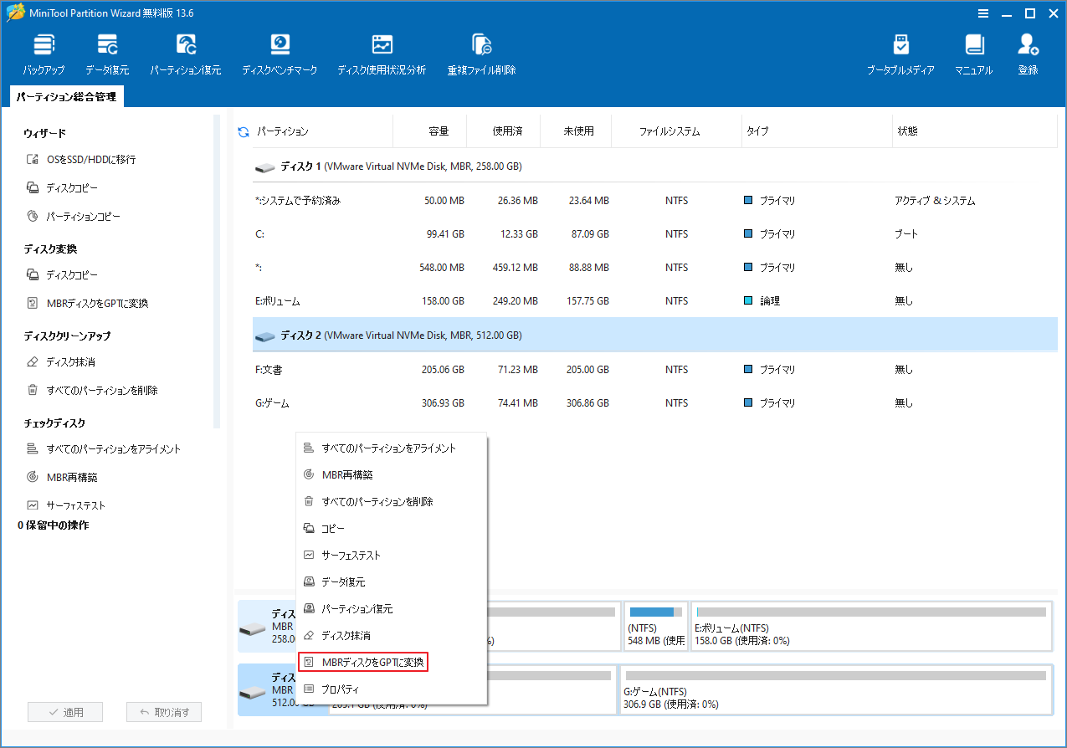The height and width of the screenshot is (748, 1067).
Task: Click the 取り消し undo button
Action: click(x=163, y=711)
